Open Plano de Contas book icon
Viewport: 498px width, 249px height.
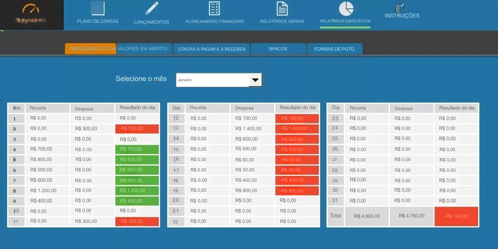tap(98, 8)
